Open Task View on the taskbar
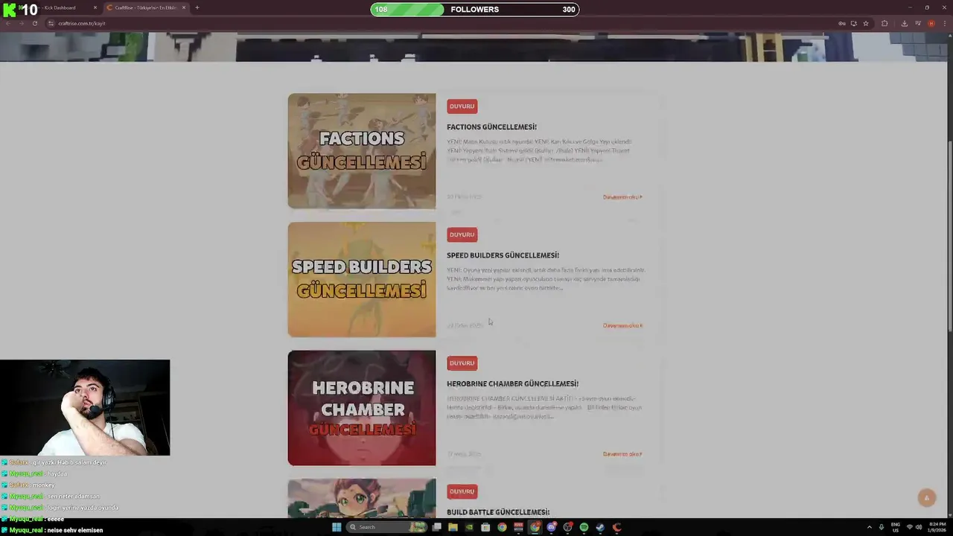 [x=437, y=527]
